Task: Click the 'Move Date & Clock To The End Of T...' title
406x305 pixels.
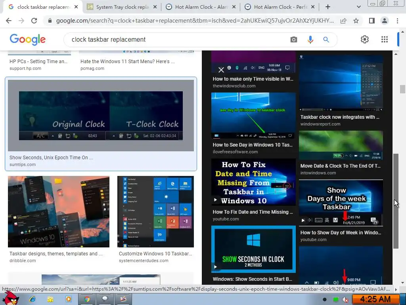Action: coord(341,166)
